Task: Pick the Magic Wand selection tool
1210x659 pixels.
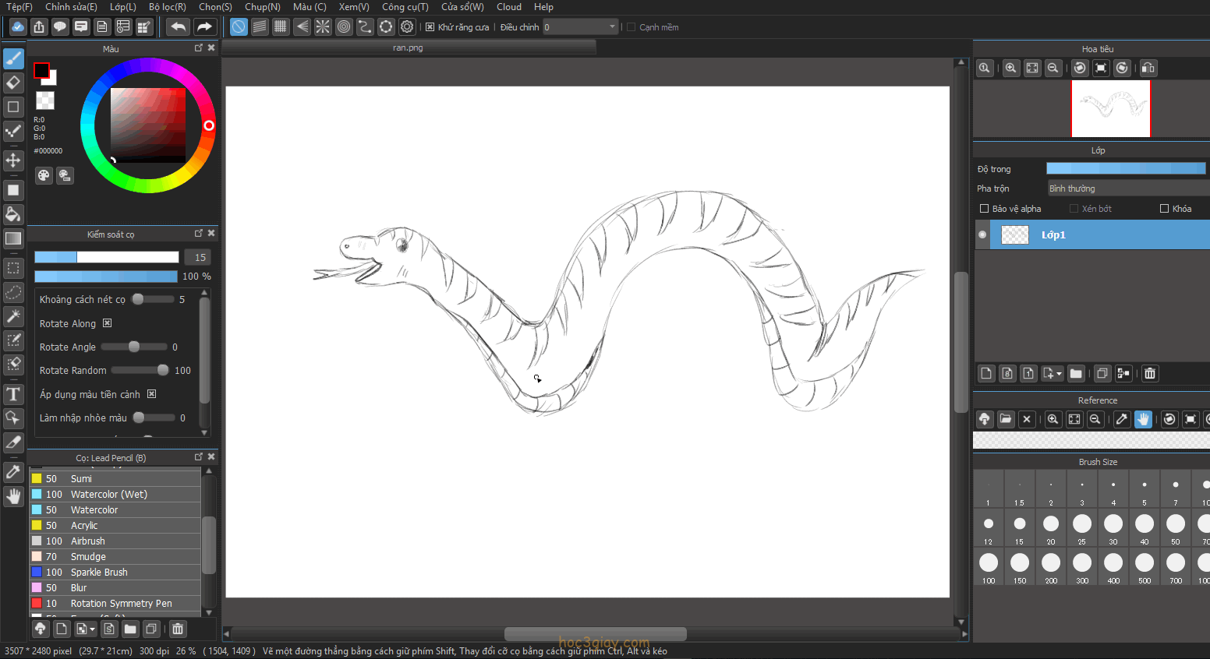Action: tap(13, 315)
